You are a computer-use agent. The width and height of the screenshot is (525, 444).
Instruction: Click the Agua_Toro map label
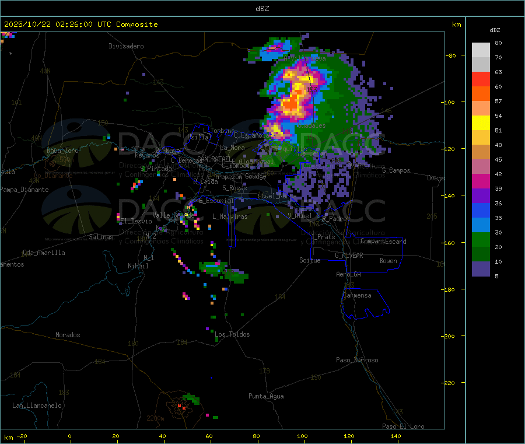(x=62, y=151)
